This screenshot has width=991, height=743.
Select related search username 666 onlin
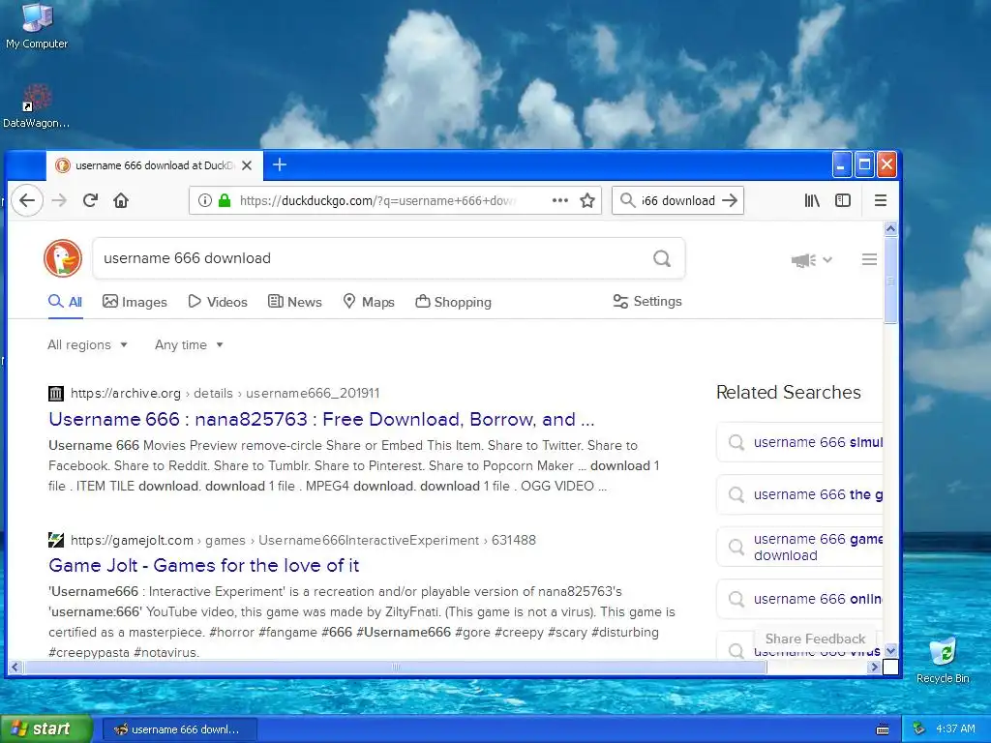pos(799,599)
